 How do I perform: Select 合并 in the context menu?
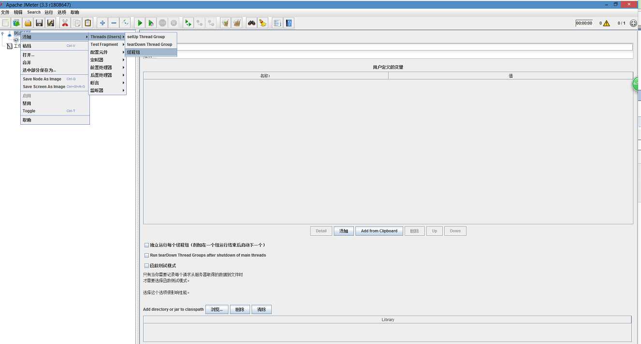click(55, 62)
